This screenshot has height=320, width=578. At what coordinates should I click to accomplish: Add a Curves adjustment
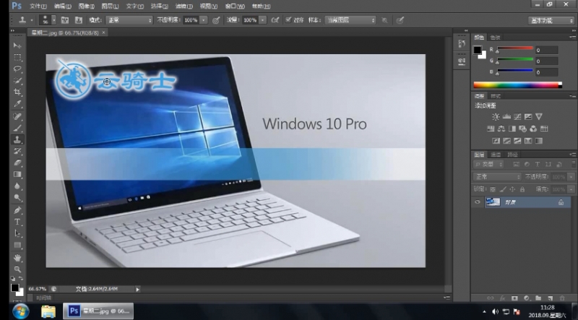[517, 116]
